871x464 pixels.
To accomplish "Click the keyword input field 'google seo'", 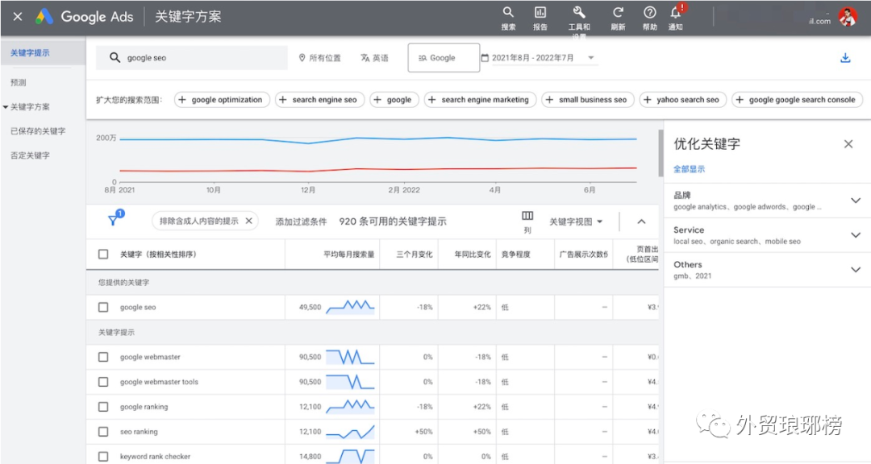I will coord(192,58).
